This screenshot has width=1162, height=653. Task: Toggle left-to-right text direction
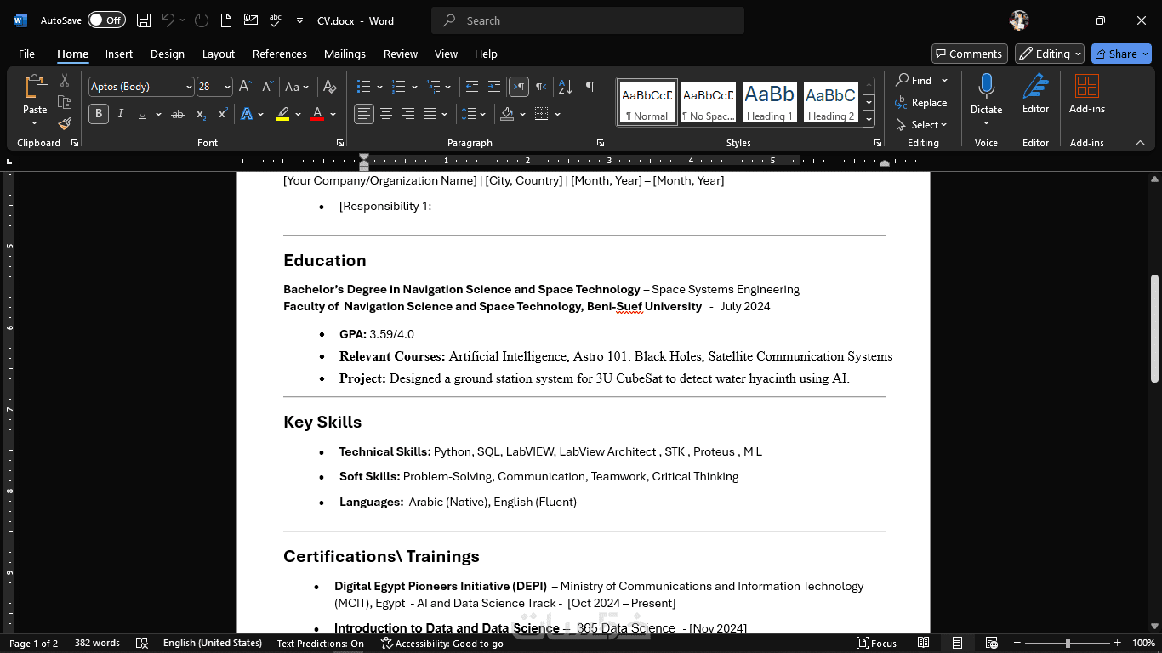coord(518,87)
